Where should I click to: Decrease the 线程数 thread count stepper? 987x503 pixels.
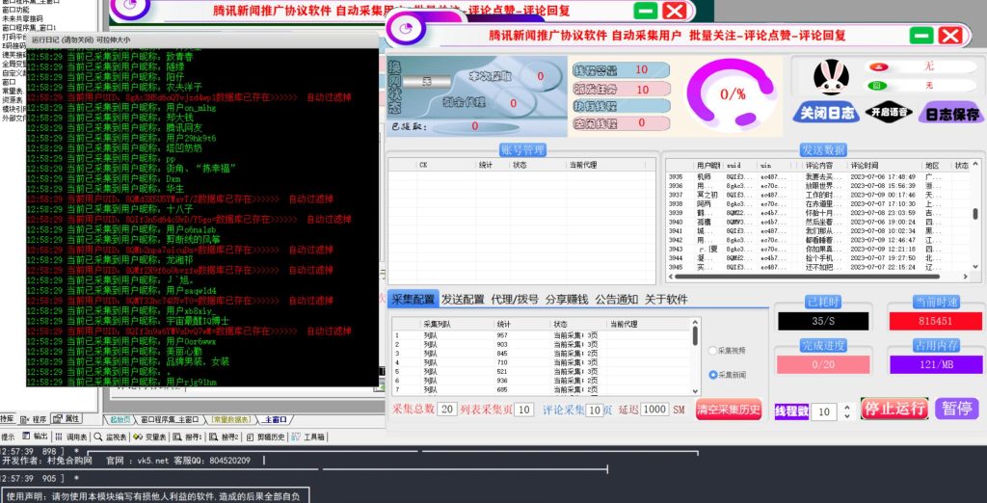[845, 416]
